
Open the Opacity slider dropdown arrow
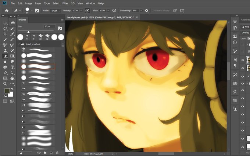(x=81, y=11)
